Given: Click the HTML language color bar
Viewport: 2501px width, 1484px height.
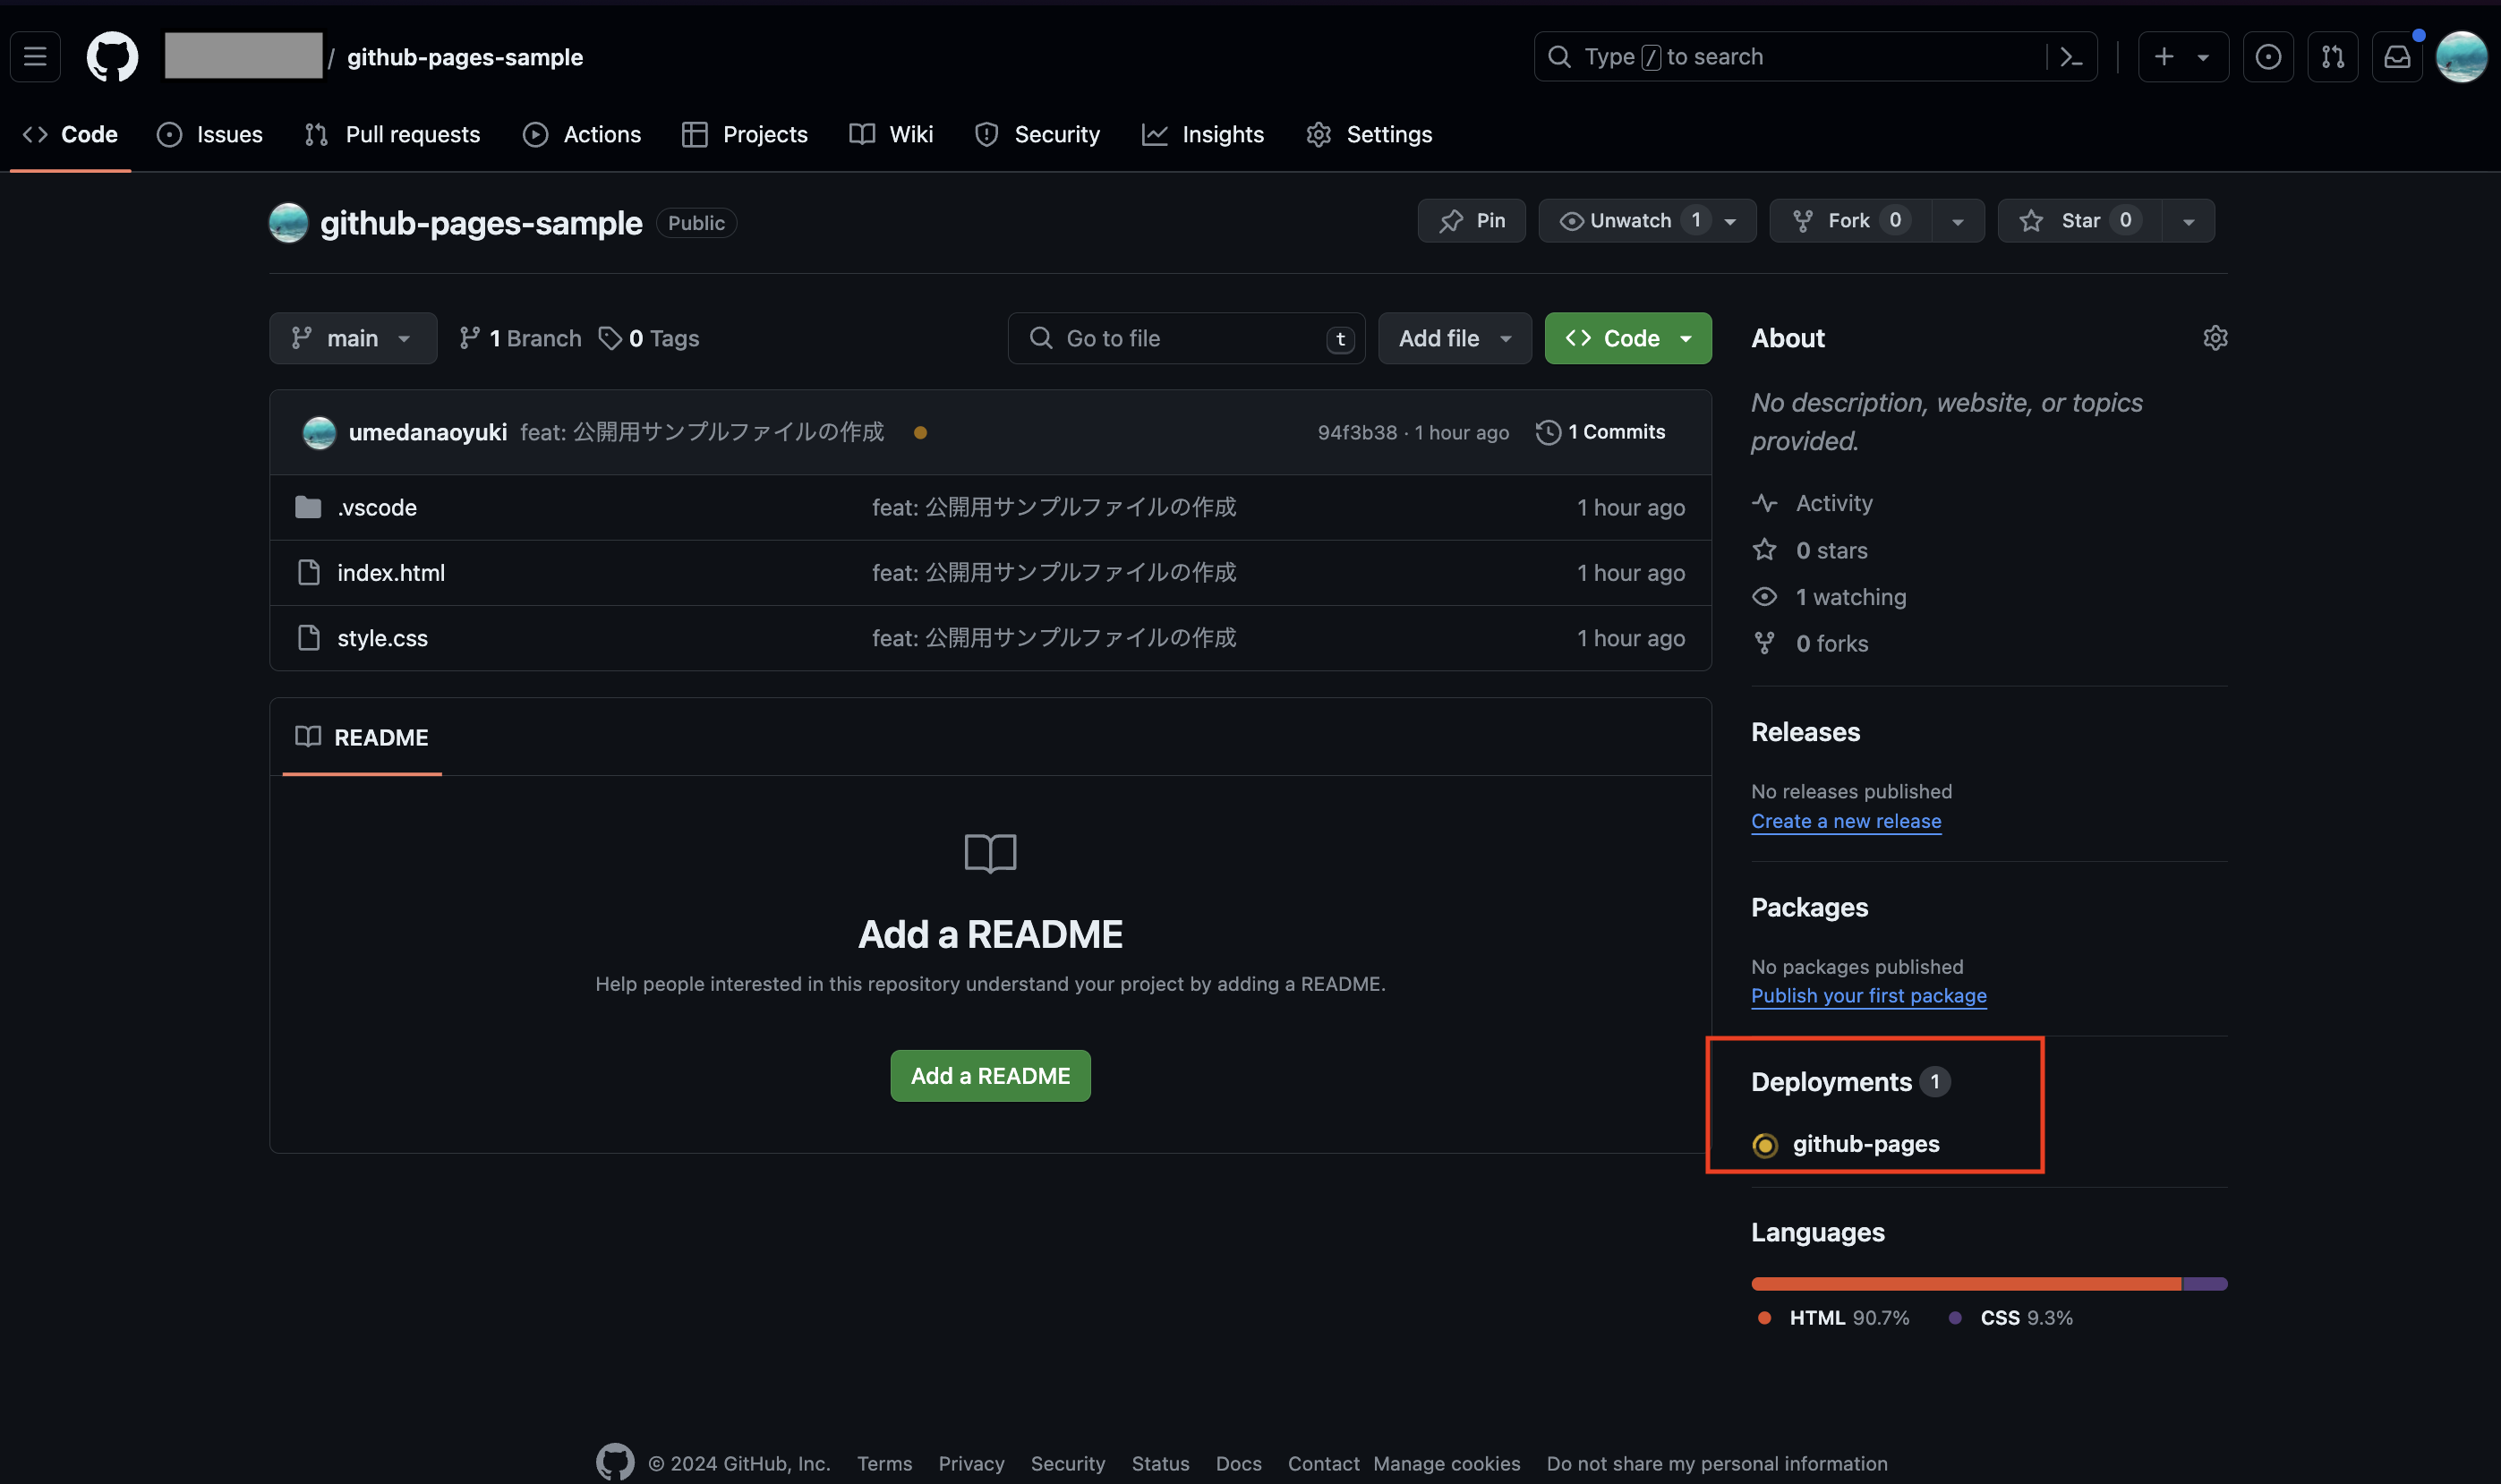Looking at the screenshot, I should (1964, 1284).
